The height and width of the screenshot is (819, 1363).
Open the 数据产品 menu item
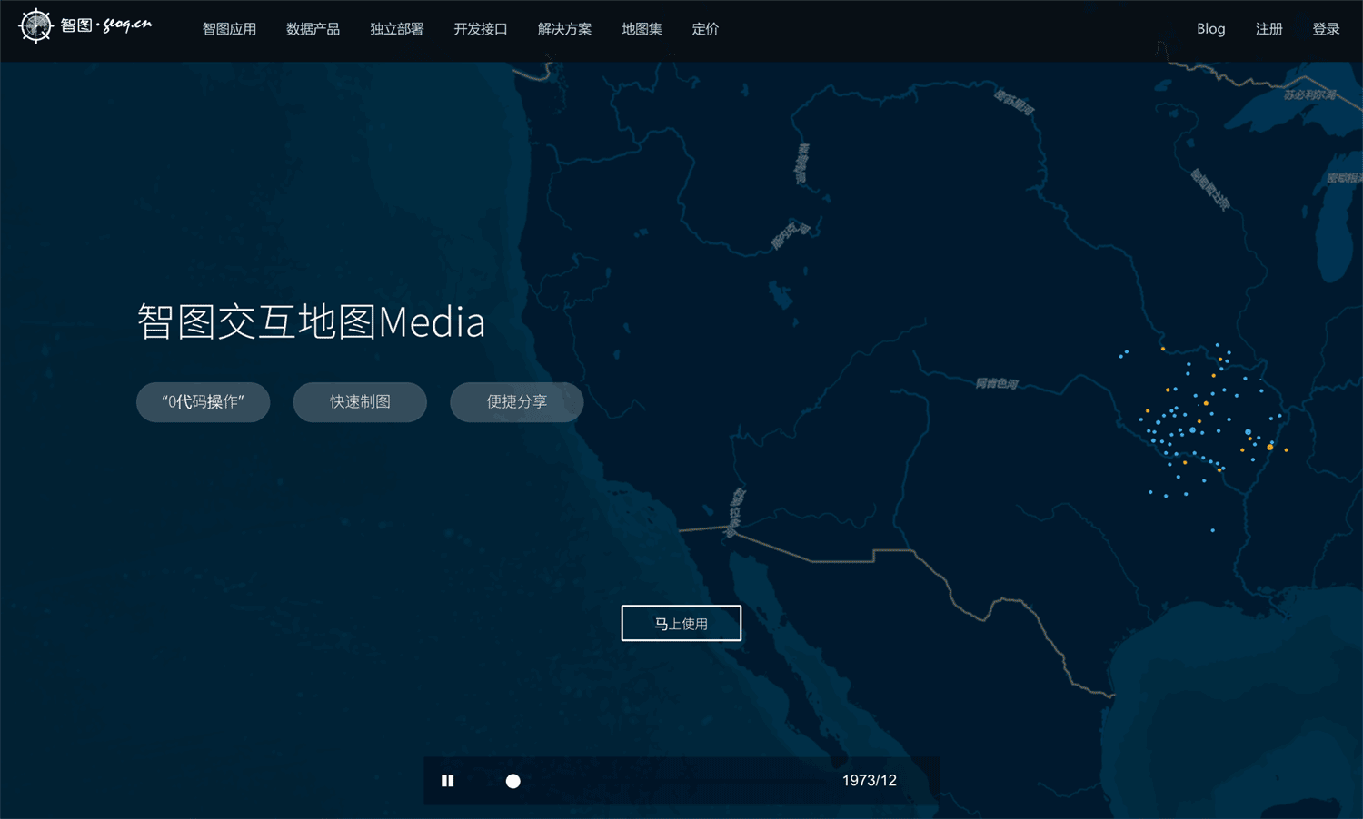pyautogui.click(x=313, y=29)
